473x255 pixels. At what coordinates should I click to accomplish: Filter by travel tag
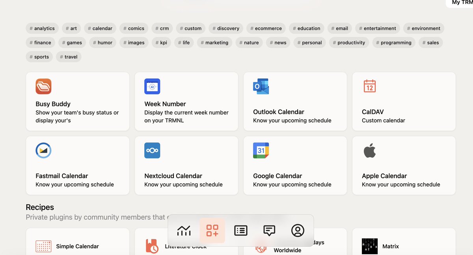69,57
